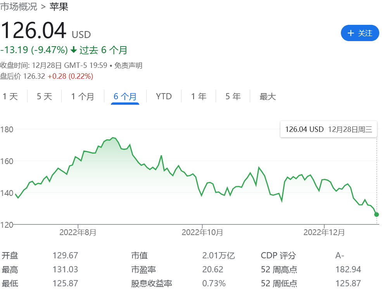This screenshot has width=382, height=289.
Task: Click the 2022年12月 axis label
Action: [x=324, y=232]
